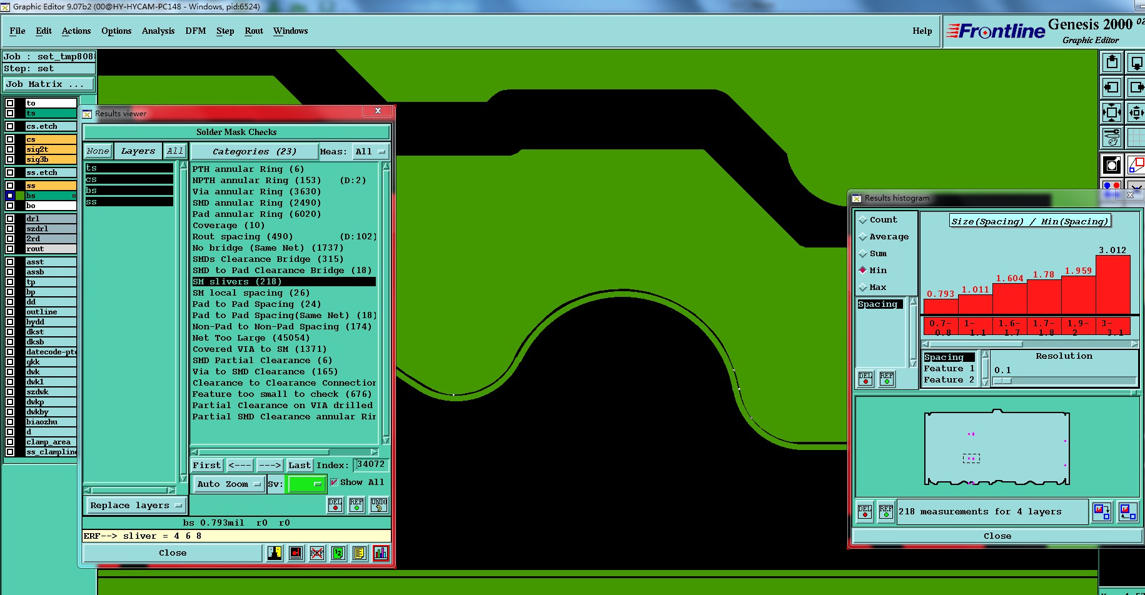The image size is (1145, 595).
Task: Click the red dot on black icon
Action: point(296,553)
